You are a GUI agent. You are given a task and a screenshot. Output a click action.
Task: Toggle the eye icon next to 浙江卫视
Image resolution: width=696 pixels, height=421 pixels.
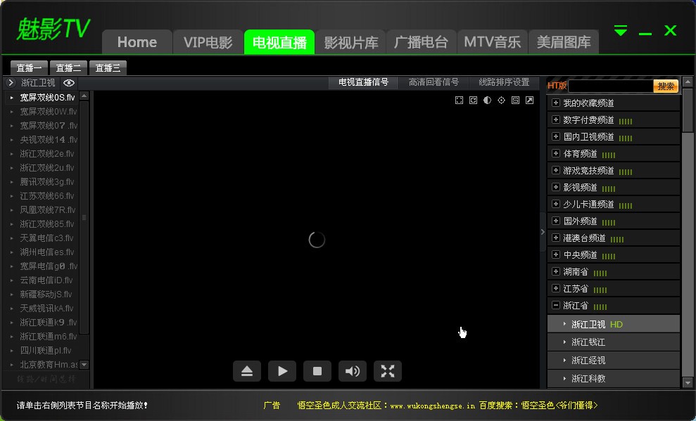point(68,82)
